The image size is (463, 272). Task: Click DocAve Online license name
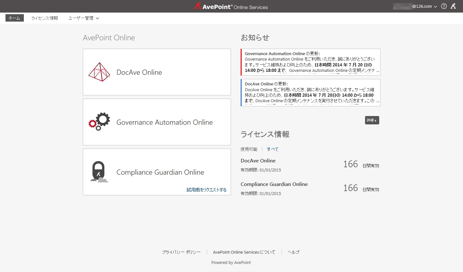[x=258, y=160]
